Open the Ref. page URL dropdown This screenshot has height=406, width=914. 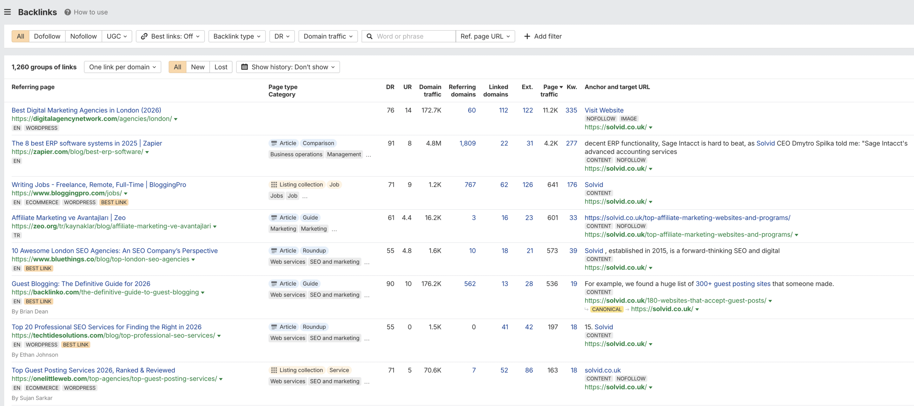485,36
